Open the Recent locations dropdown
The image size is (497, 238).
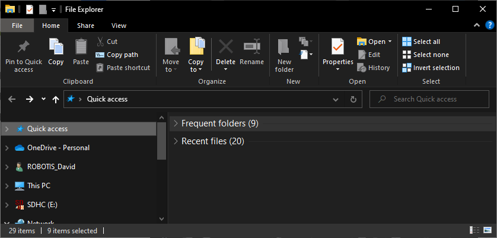(44, 99)
